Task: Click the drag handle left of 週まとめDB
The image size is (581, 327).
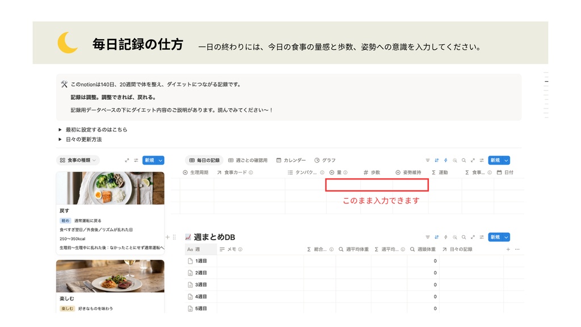Action: (174, 237)
